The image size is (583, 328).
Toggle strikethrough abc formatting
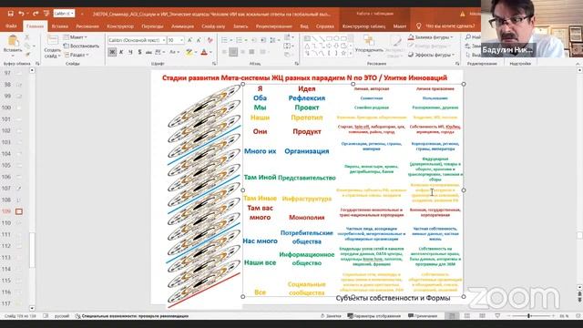coord(148,52)
